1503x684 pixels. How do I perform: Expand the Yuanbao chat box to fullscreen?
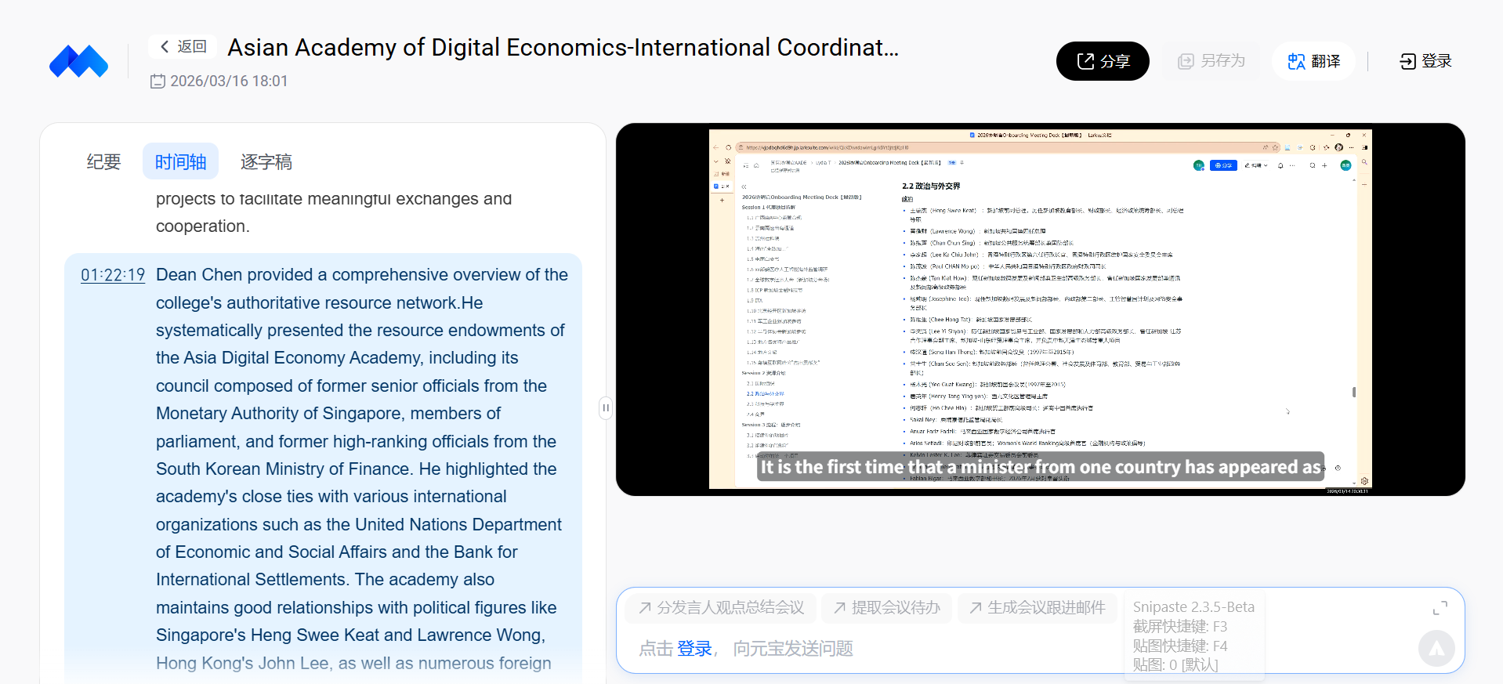pyautogui.click(x=1440, y=608)
